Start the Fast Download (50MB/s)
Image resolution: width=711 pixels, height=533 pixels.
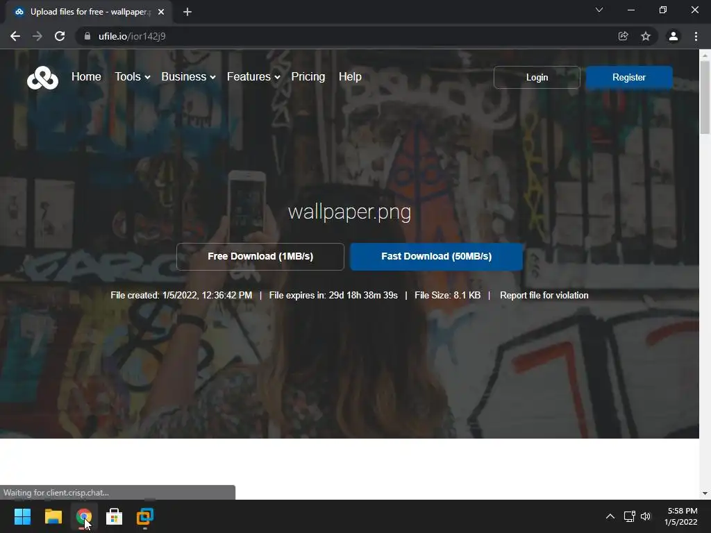(436, 257)
